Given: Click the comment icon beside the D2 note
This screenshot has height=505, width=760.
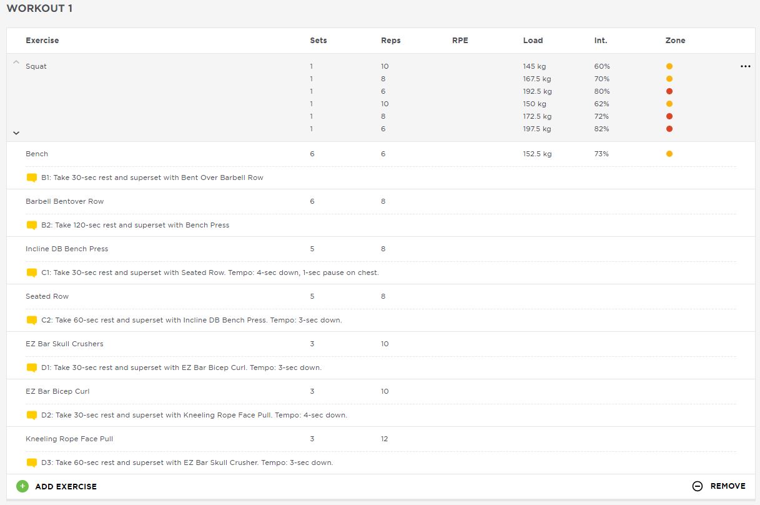Looking at the screenshot, I should click(x=32, y=415).
